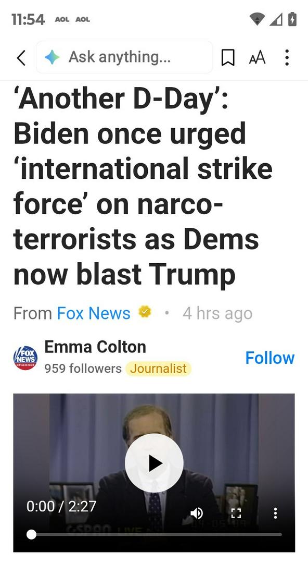Follow Emma Colton
This screenshot has width=308, height=563.
click(269, 358)
